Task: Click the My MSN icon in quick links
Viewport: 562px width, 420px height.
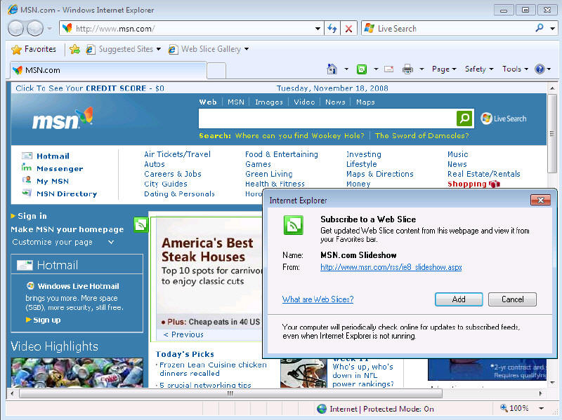Action: [27, 180]
